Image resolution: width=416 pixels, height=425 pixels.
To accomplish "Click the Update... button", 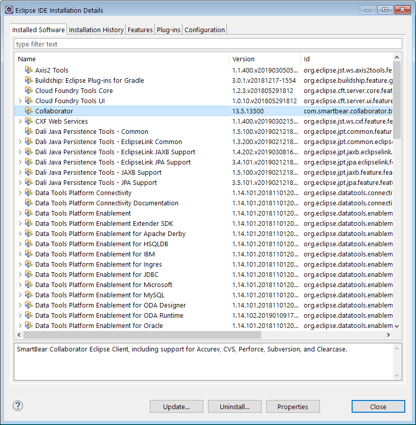I will [176, 407].
